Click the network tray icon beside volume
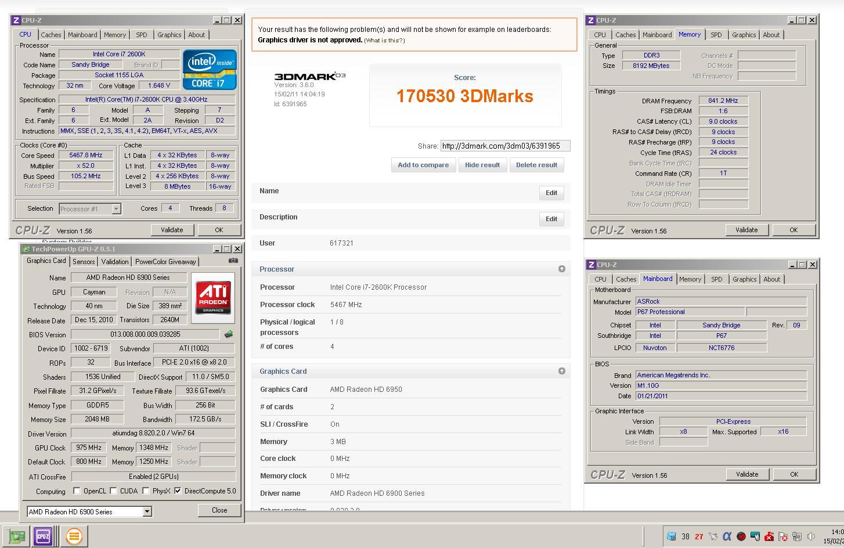The image size is (844, 548). [797, 536]
